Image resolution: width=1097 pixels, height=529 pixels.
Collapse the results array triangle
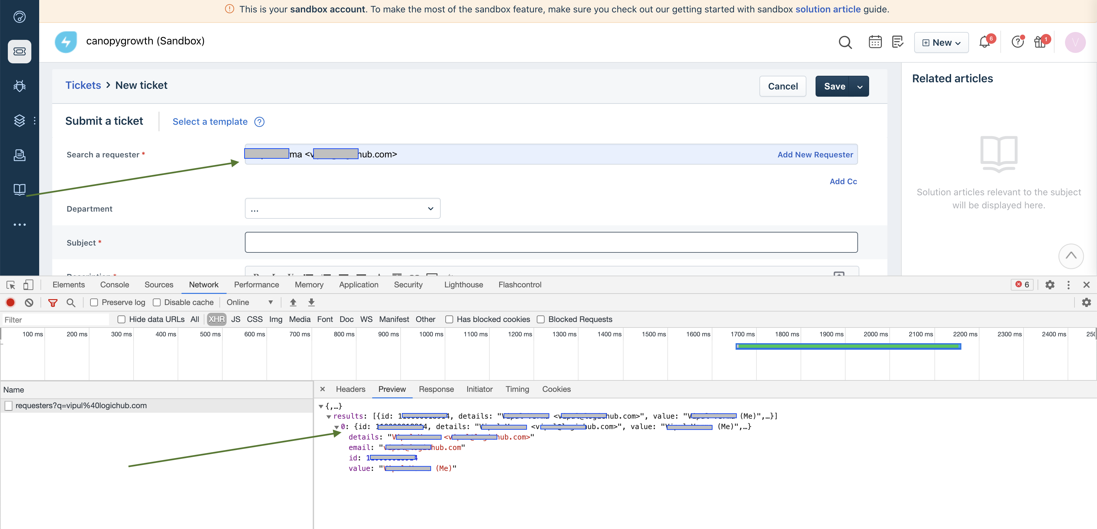[x=328, y=417]
